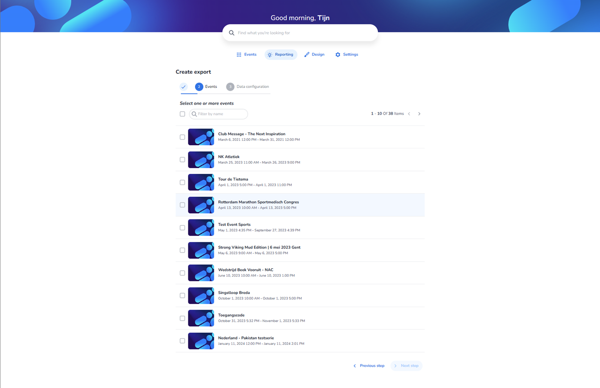This screenshot has height=388, width=600.
Task: Click the Next step button
Action: pyautogui.click(x=406, y=366)
